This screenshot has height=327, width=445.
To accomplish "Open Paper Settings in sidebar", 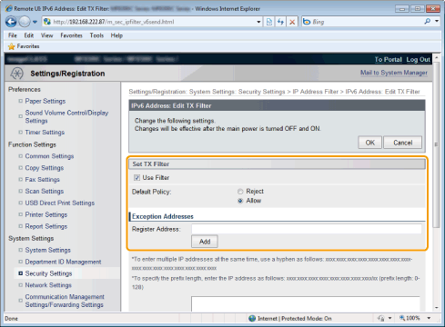I will 46,101.
